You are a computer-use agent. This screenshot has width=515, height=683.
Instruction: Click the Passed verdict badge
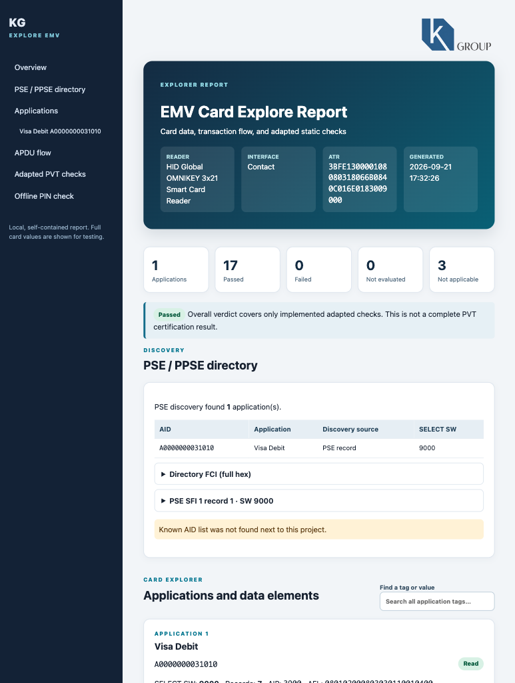point(169,315)
